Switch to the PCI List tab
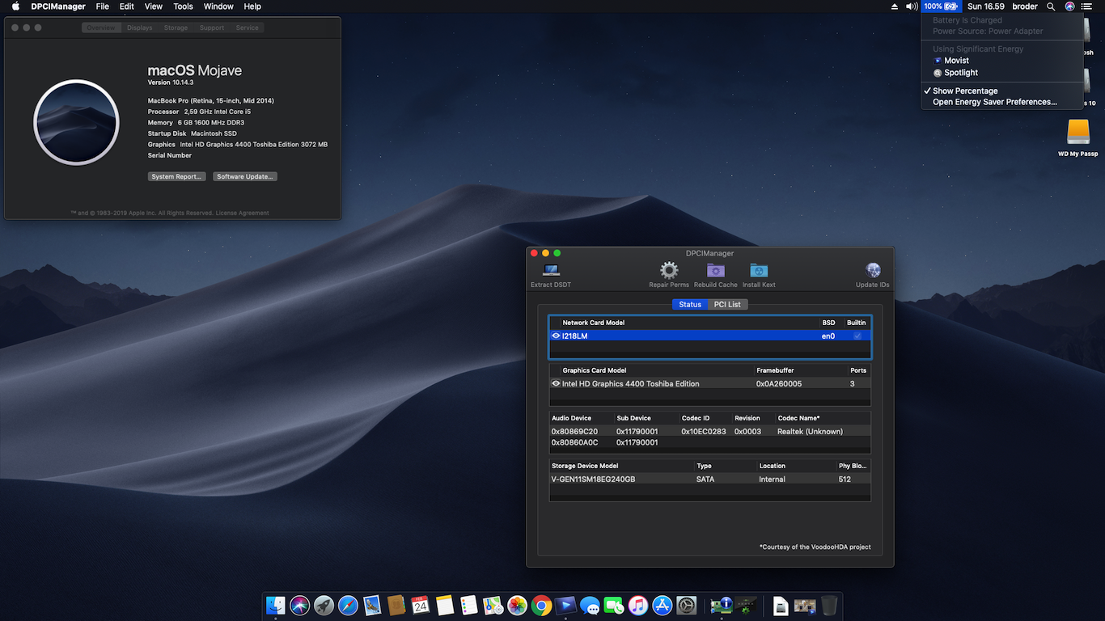 coord(727,304)
